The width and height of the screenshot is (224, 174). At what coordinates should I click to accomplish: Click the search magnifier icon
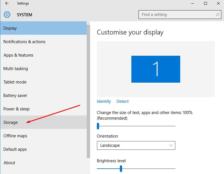217,15
